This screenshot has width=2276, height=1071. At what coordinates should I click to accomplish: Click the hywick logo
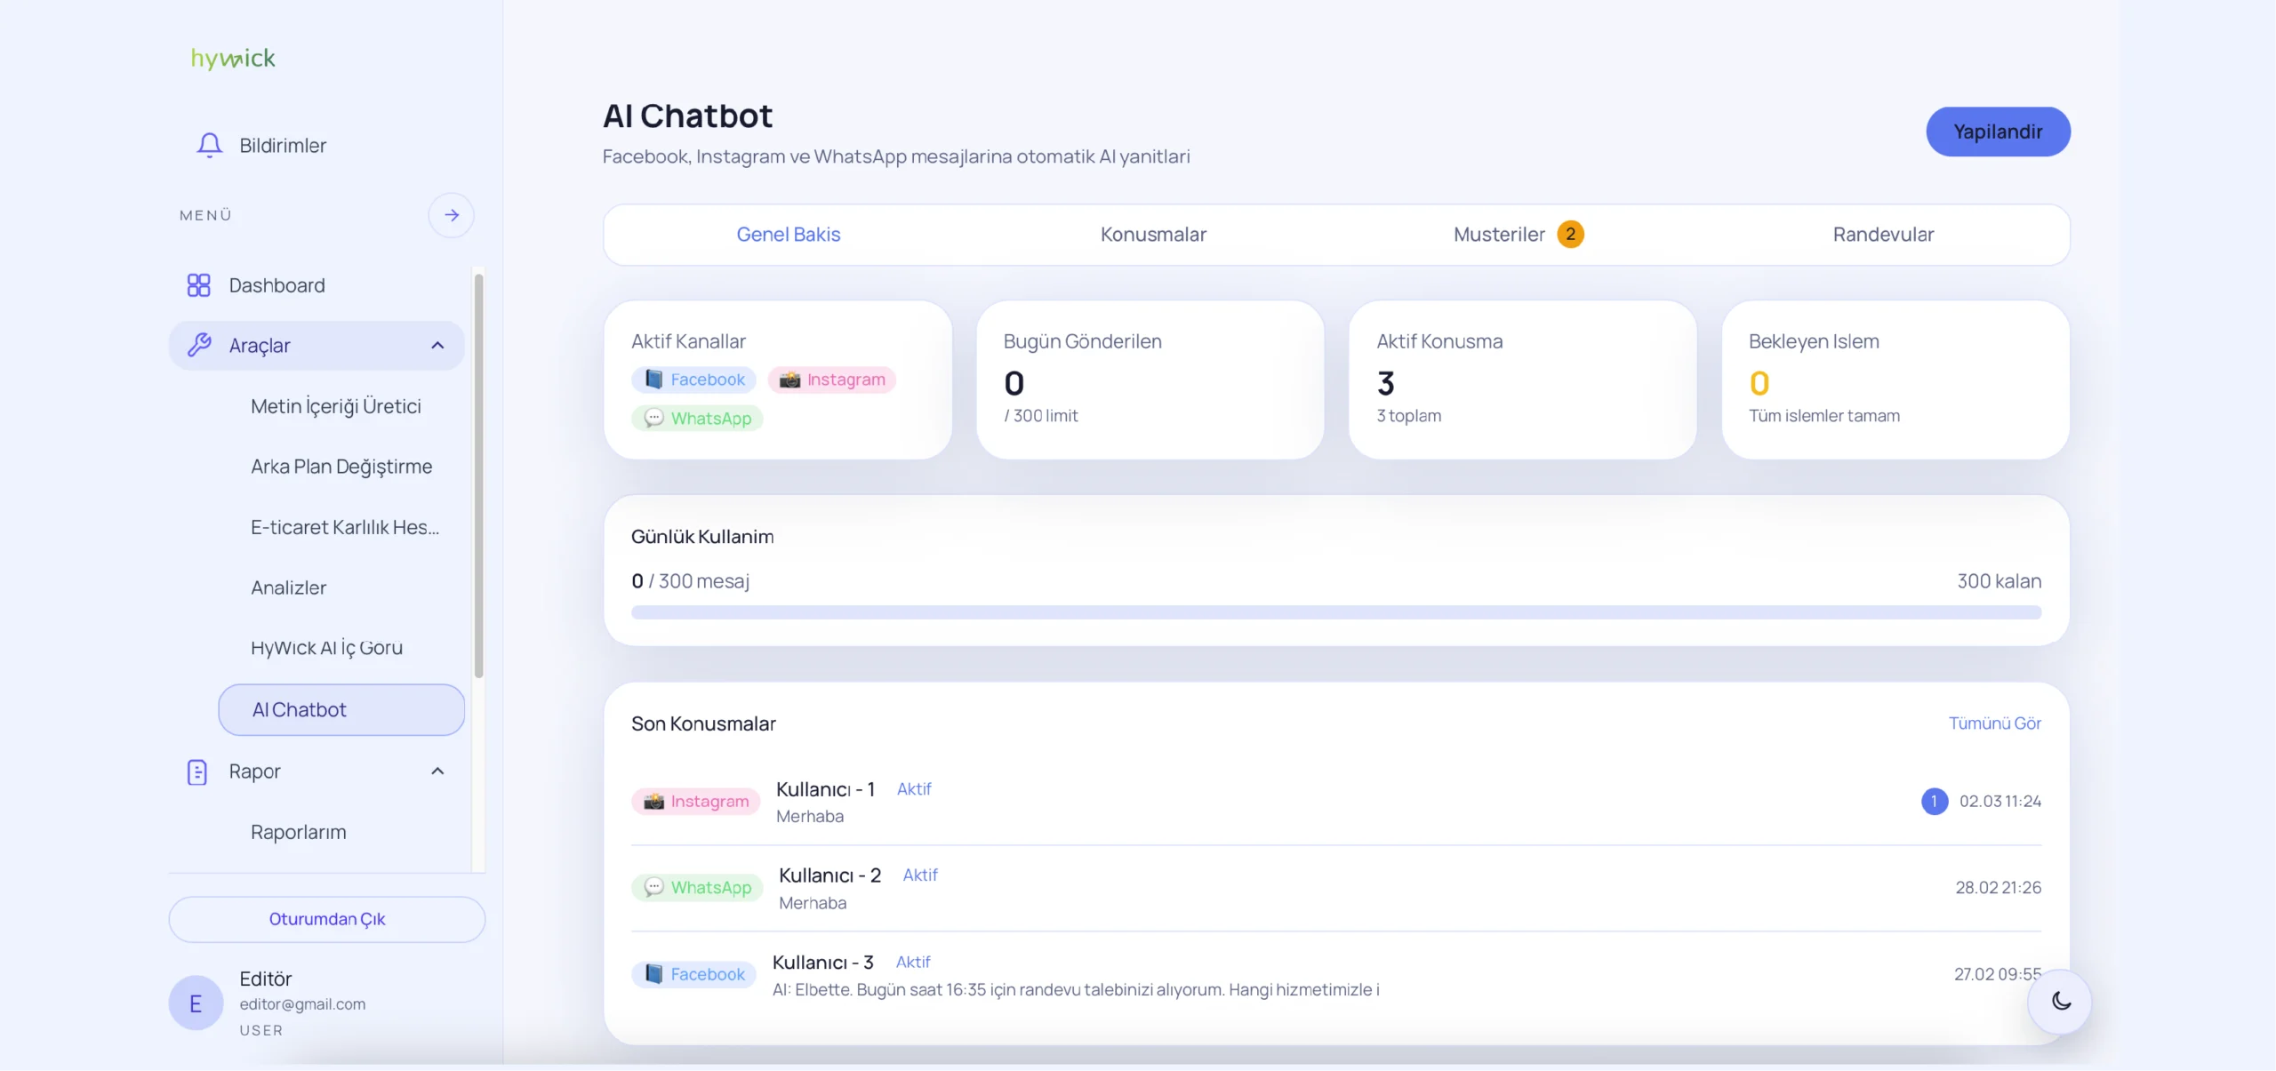pyautogui.click(x=233, y=59)
